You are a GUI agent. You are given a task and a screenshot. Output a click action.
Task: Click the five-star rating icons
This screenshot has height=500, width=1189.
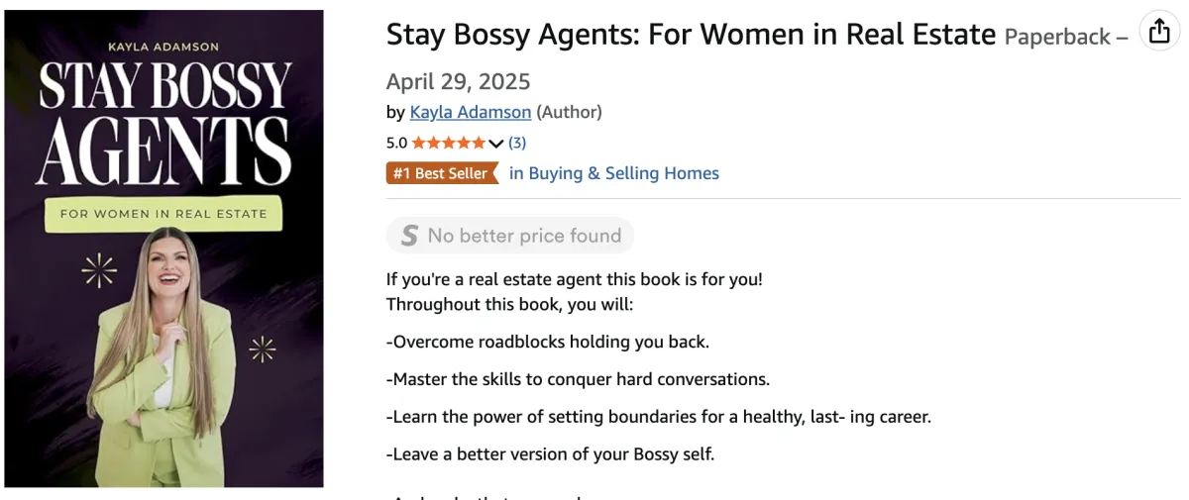[x=449, y=143]
